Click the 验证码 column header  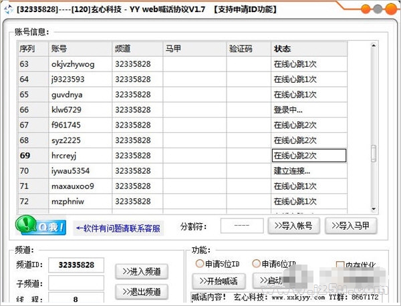(249, 49)
